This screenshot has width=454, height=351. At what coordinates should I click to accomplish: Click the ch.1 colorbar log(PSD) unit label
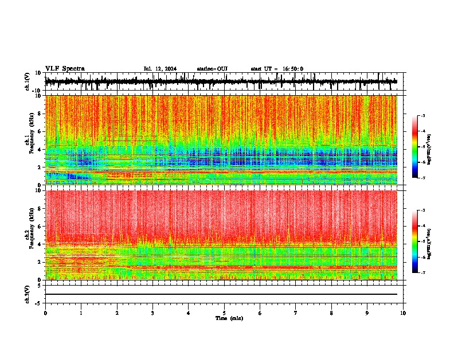click(x=429, y=150)
